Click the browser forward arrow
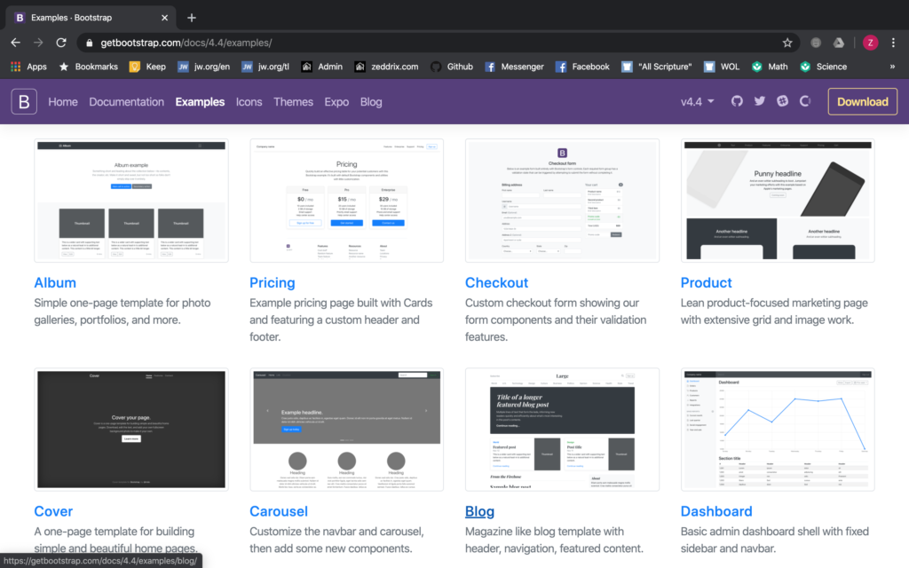 click(x=38, y=43)
